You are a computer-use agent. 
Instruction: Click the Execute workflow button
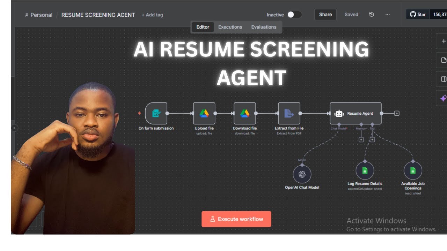coord(236,219)
